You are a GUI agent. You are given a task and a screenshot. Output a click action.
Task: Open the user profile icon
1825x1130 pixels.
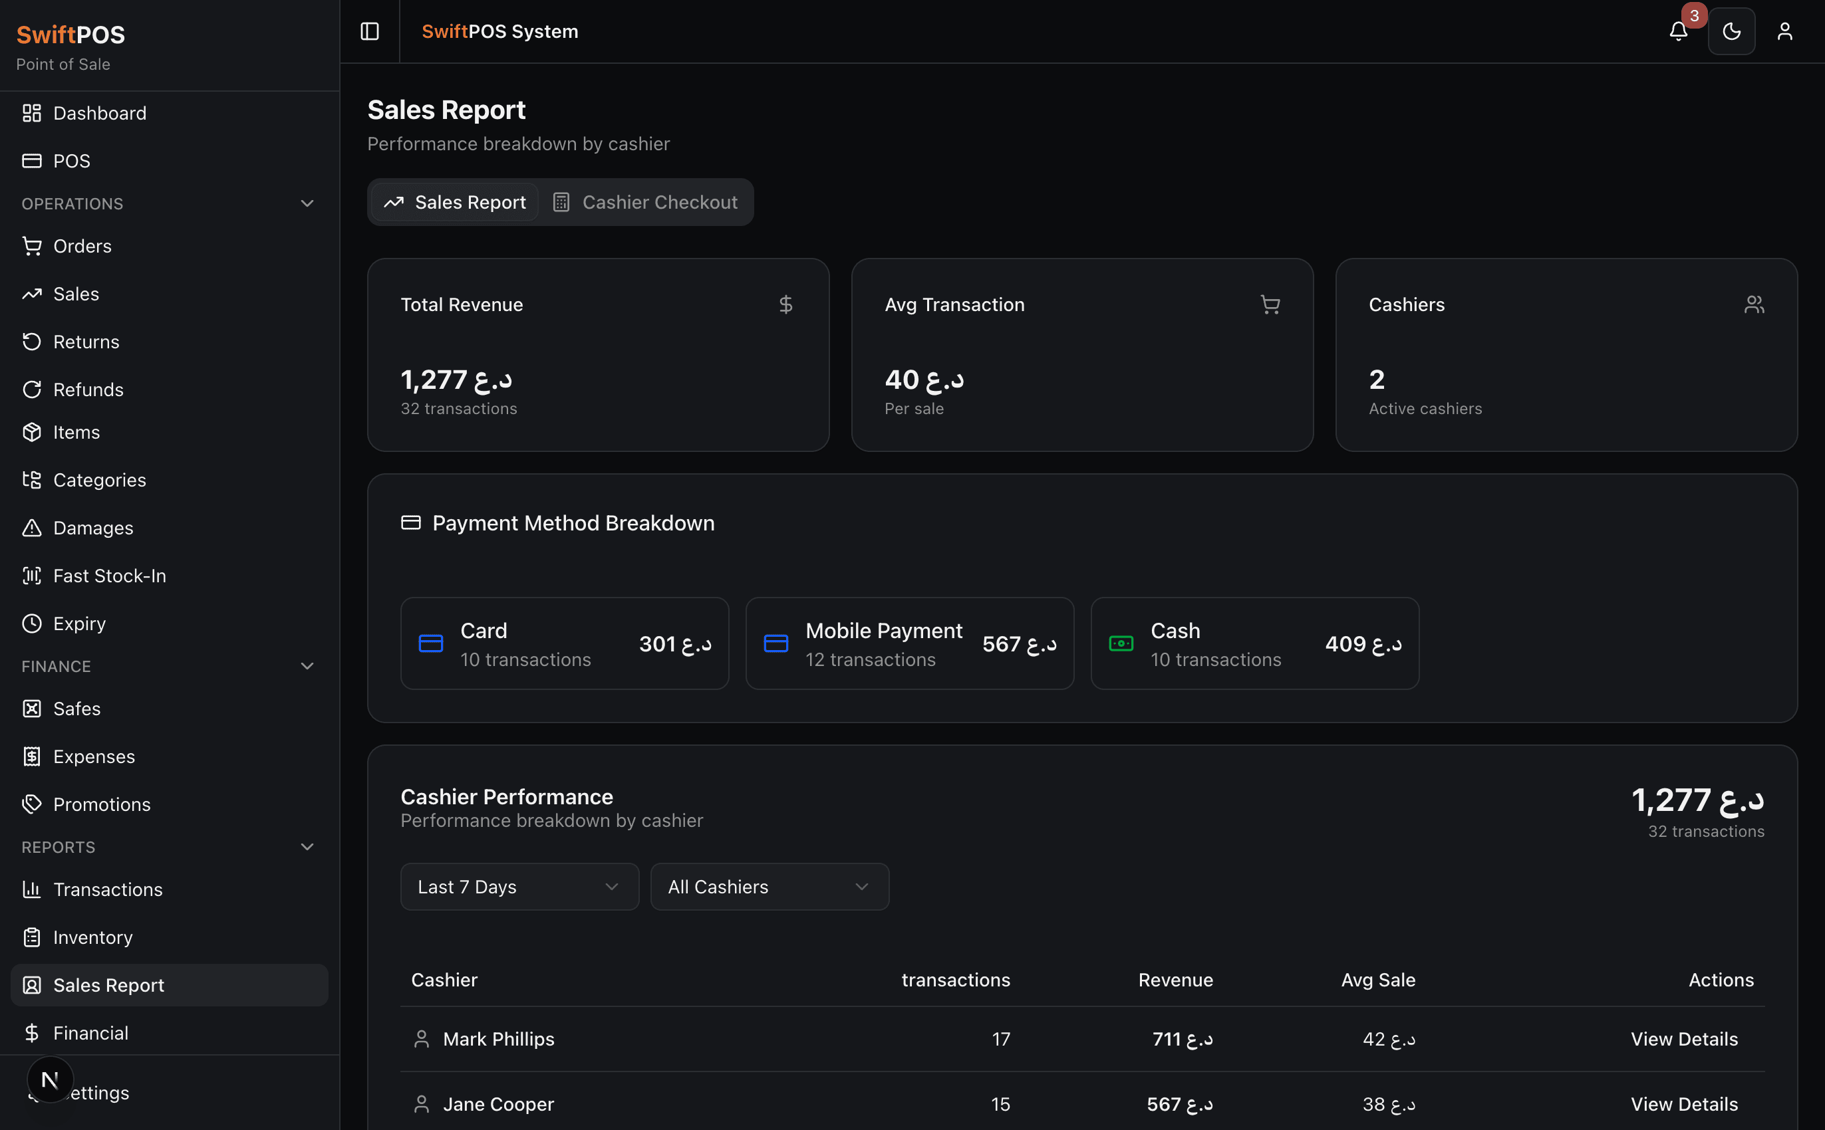click(x=1784, y=31)
